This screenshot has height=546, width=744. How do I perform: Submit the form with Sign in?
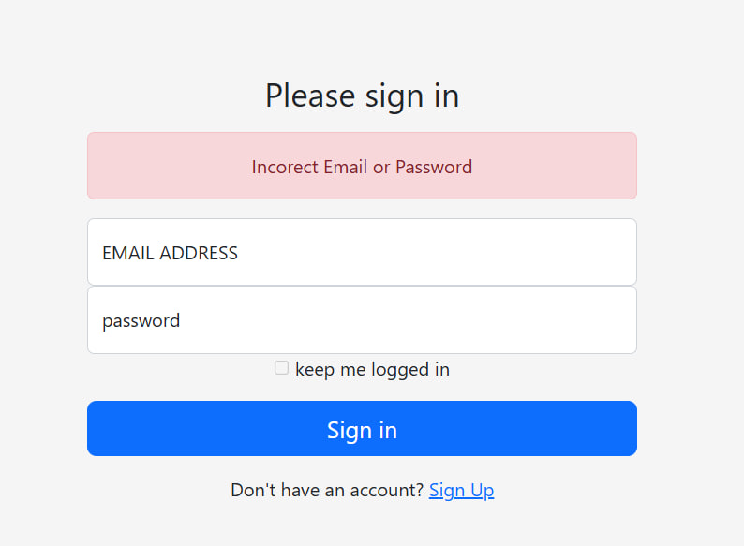coord(362,429)
